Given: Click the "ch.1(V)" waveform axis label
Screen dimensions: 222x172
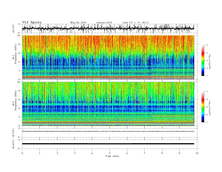Looking at the screenshot, I should tap(13, 28).
